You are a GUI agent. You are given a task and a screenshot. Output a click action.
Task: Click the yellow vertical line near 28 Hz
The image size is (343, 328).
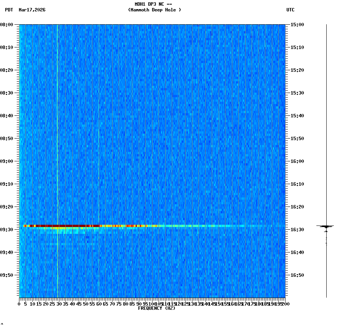57,152
